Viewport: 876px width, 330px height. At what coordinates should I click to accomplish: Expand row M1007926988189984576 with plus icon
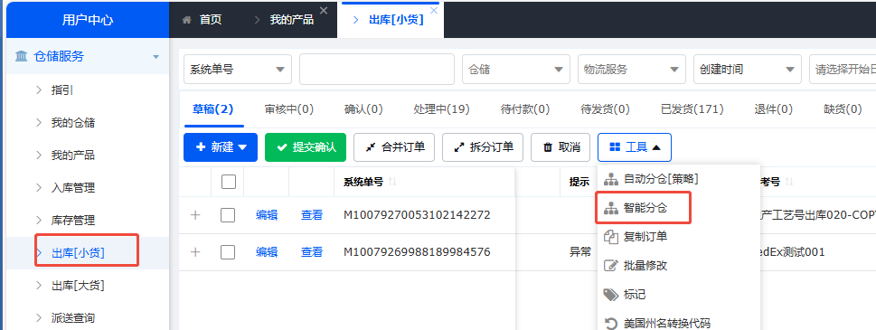point(195,252)
